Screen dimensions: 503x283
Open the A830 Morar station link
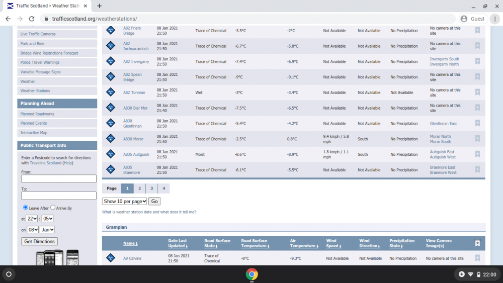pyautogui.click(x=133, y=139)
